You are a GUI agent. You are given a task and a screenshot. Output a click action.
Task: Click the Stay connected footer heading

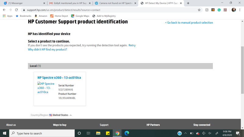click(x=202, y=125)
